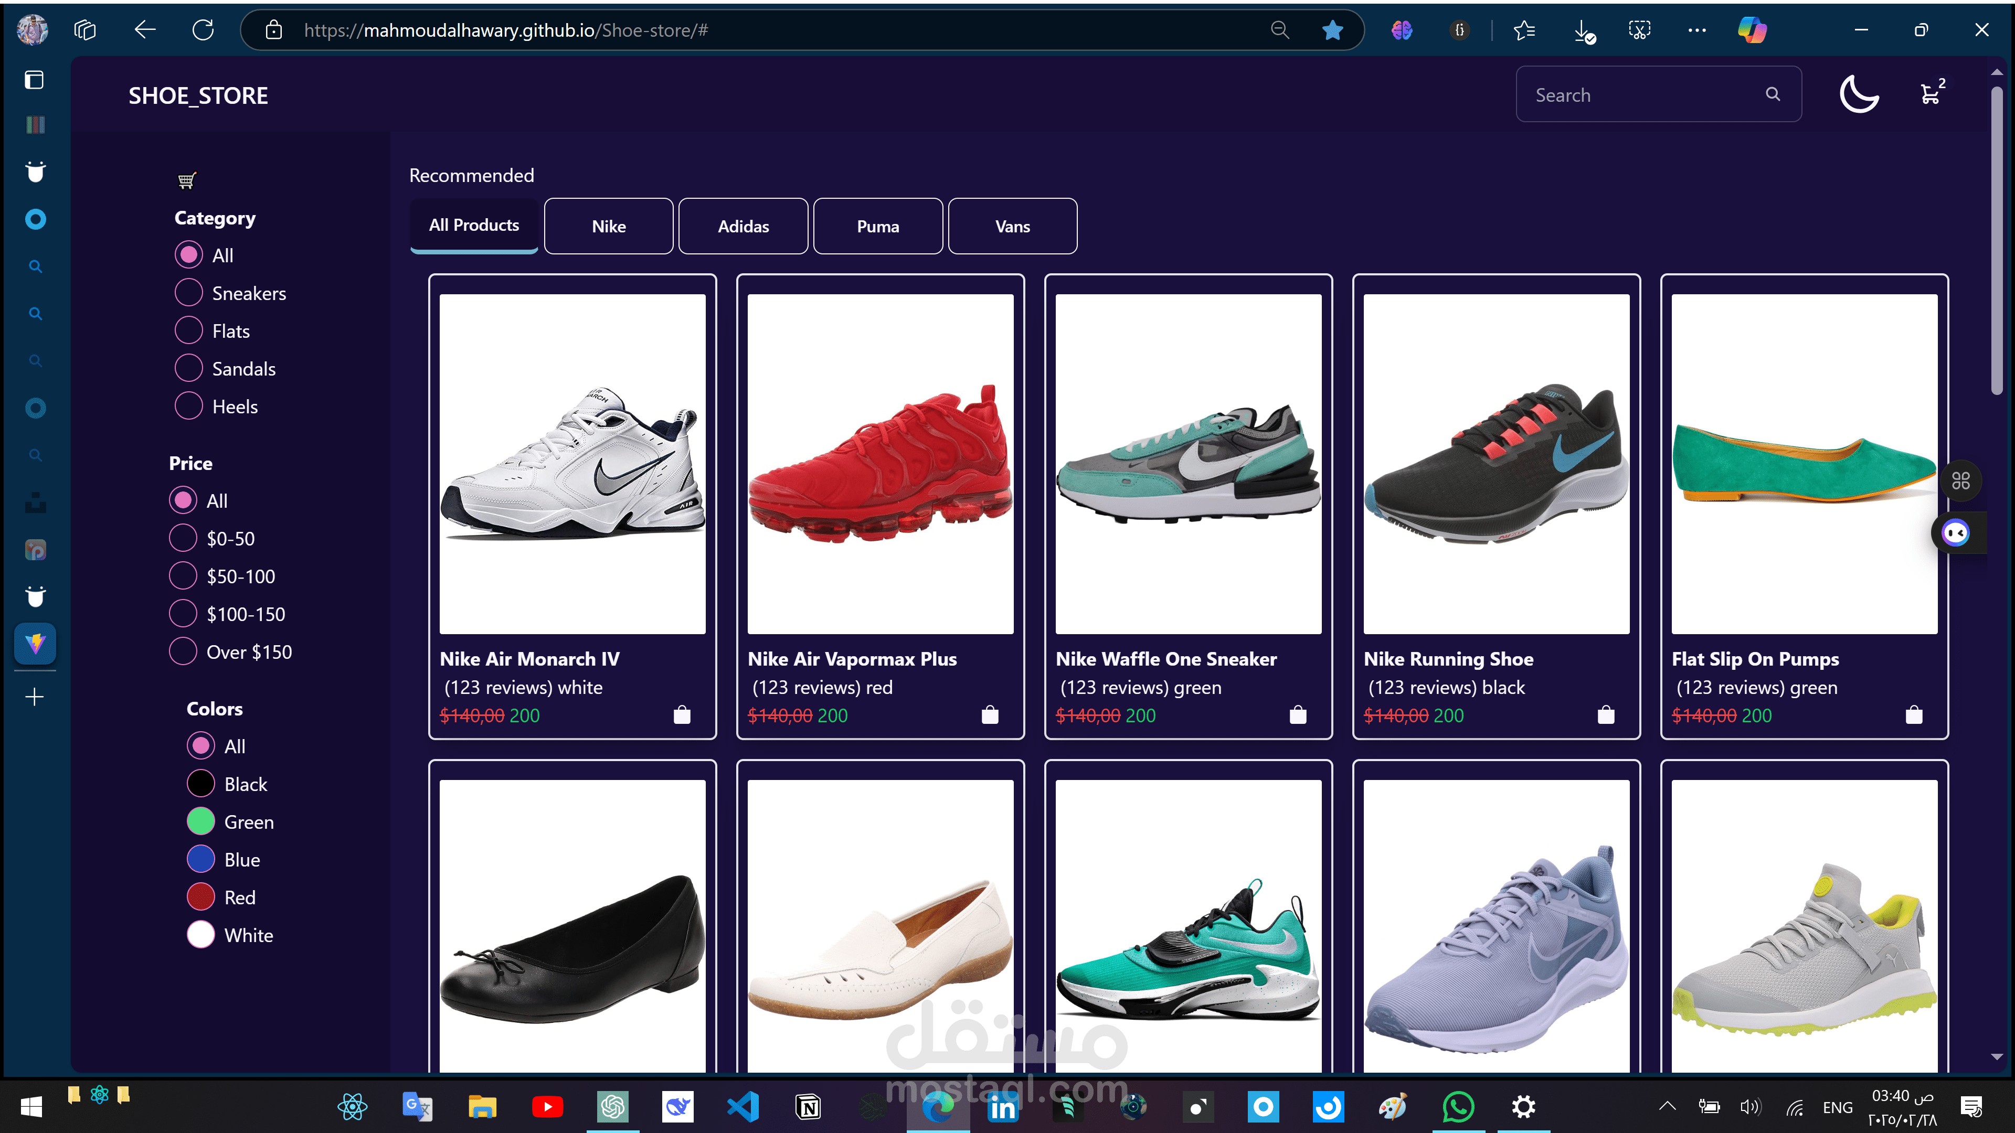Open the taskbar notification center icon
The height and width of the screenshot is (1133, 2015).
click(x=1971, y=1106)
